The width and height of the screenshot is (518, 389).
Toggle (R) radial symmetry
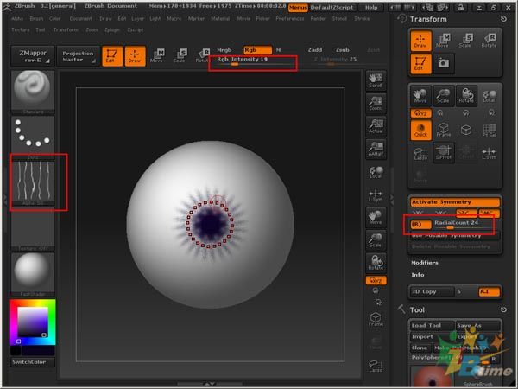click(421, 224)
